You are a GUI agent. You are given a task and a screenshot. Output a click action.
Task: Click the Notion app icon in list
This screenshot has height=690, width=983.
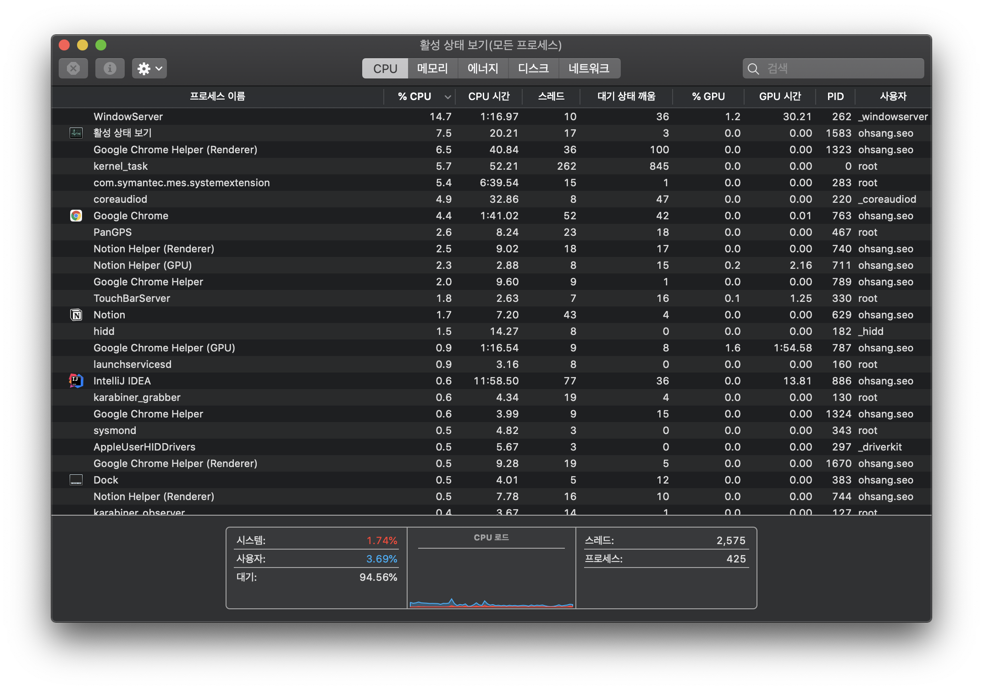click(x=76, y=315)
